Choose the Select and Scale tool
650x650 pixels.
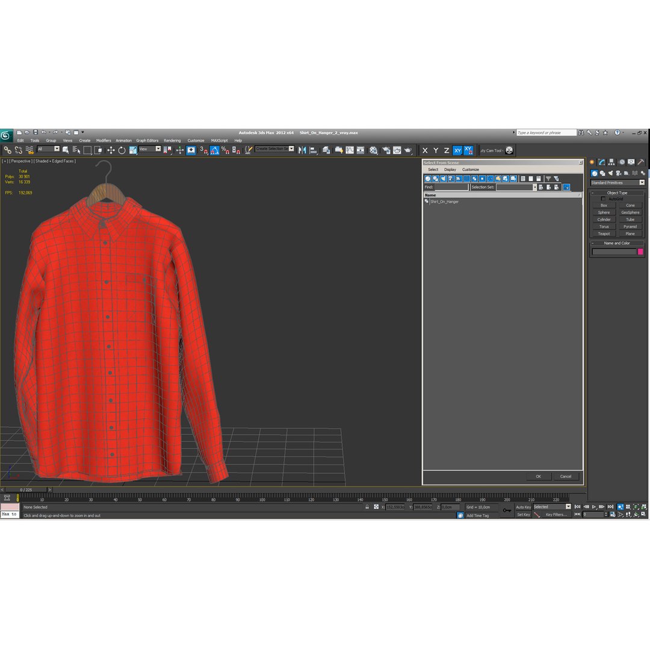point(132,150)
